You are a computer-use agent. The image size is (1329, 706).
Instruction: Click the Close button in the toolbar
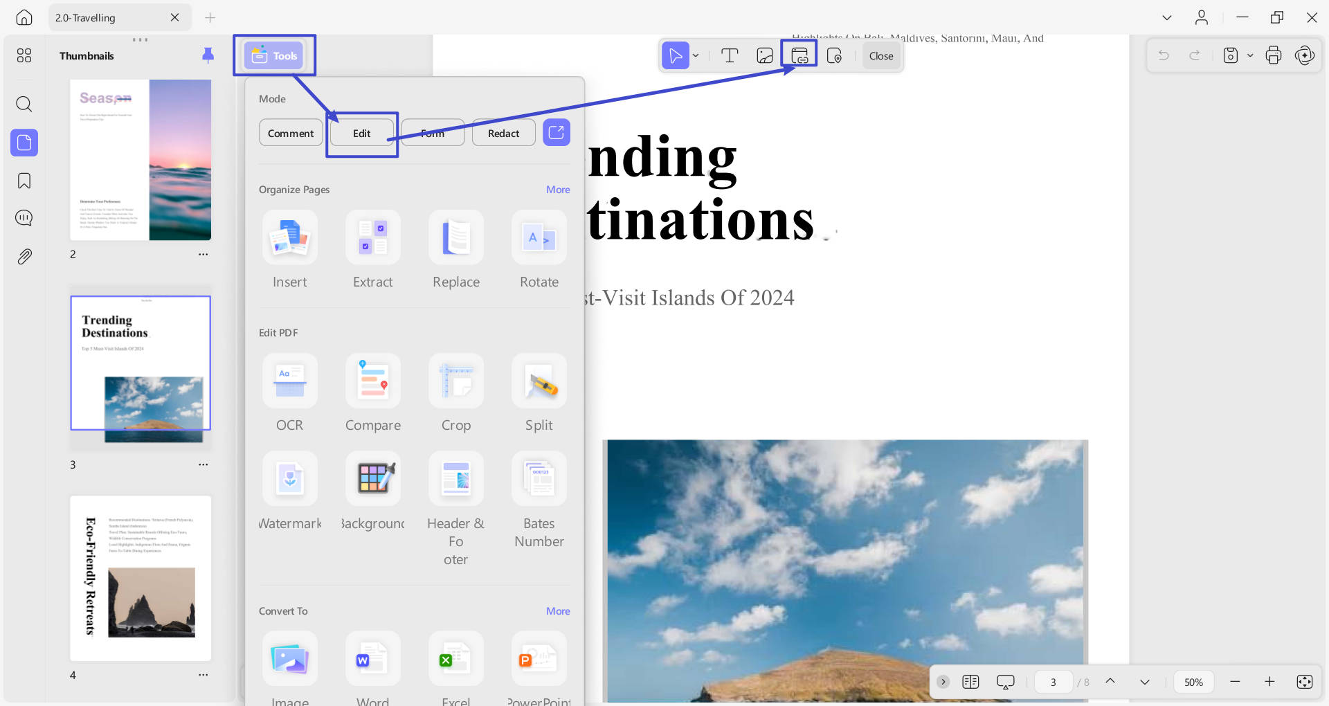pos(880,55)
